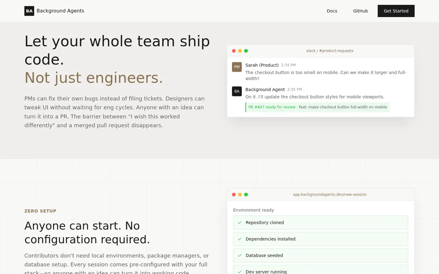This screenshot has height=274, width=439.
Task: Click the red dot in the slack window
Action: point(234,51)
